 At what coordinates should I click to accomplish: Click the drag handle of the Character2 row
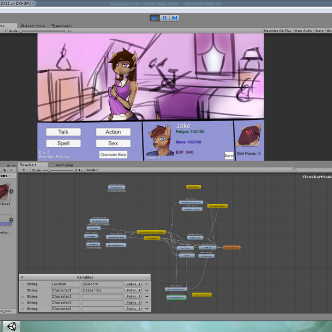click(x=22, y=297)
